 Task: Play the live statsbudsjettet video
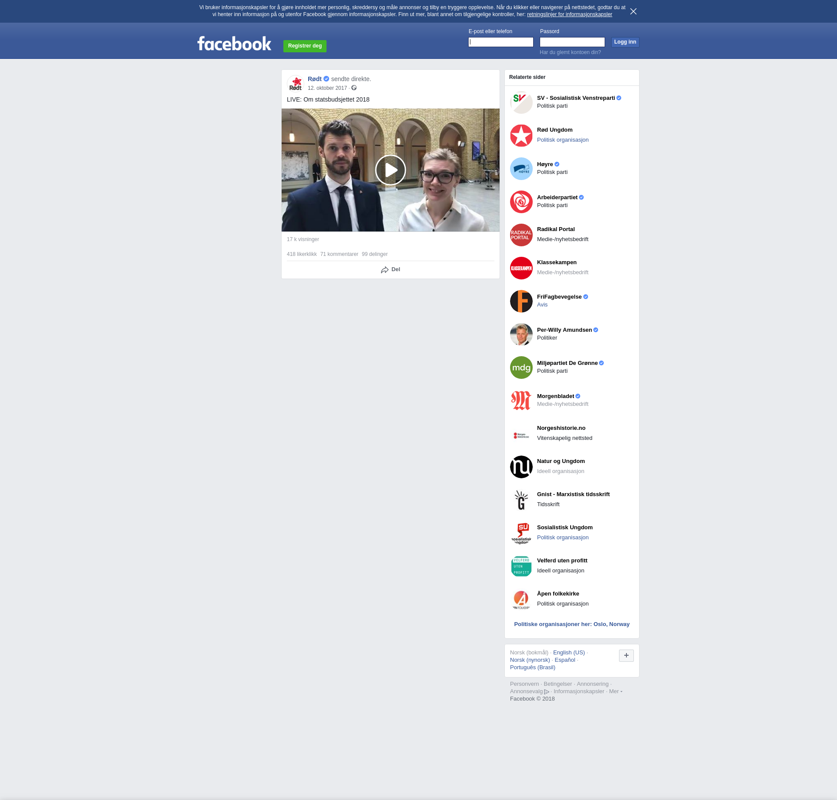click(390, 170)
